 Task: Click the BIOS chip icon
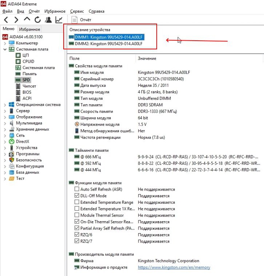18,92
